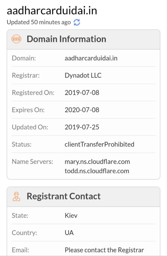Click the clientTransferProhibited status

point(99,144)
